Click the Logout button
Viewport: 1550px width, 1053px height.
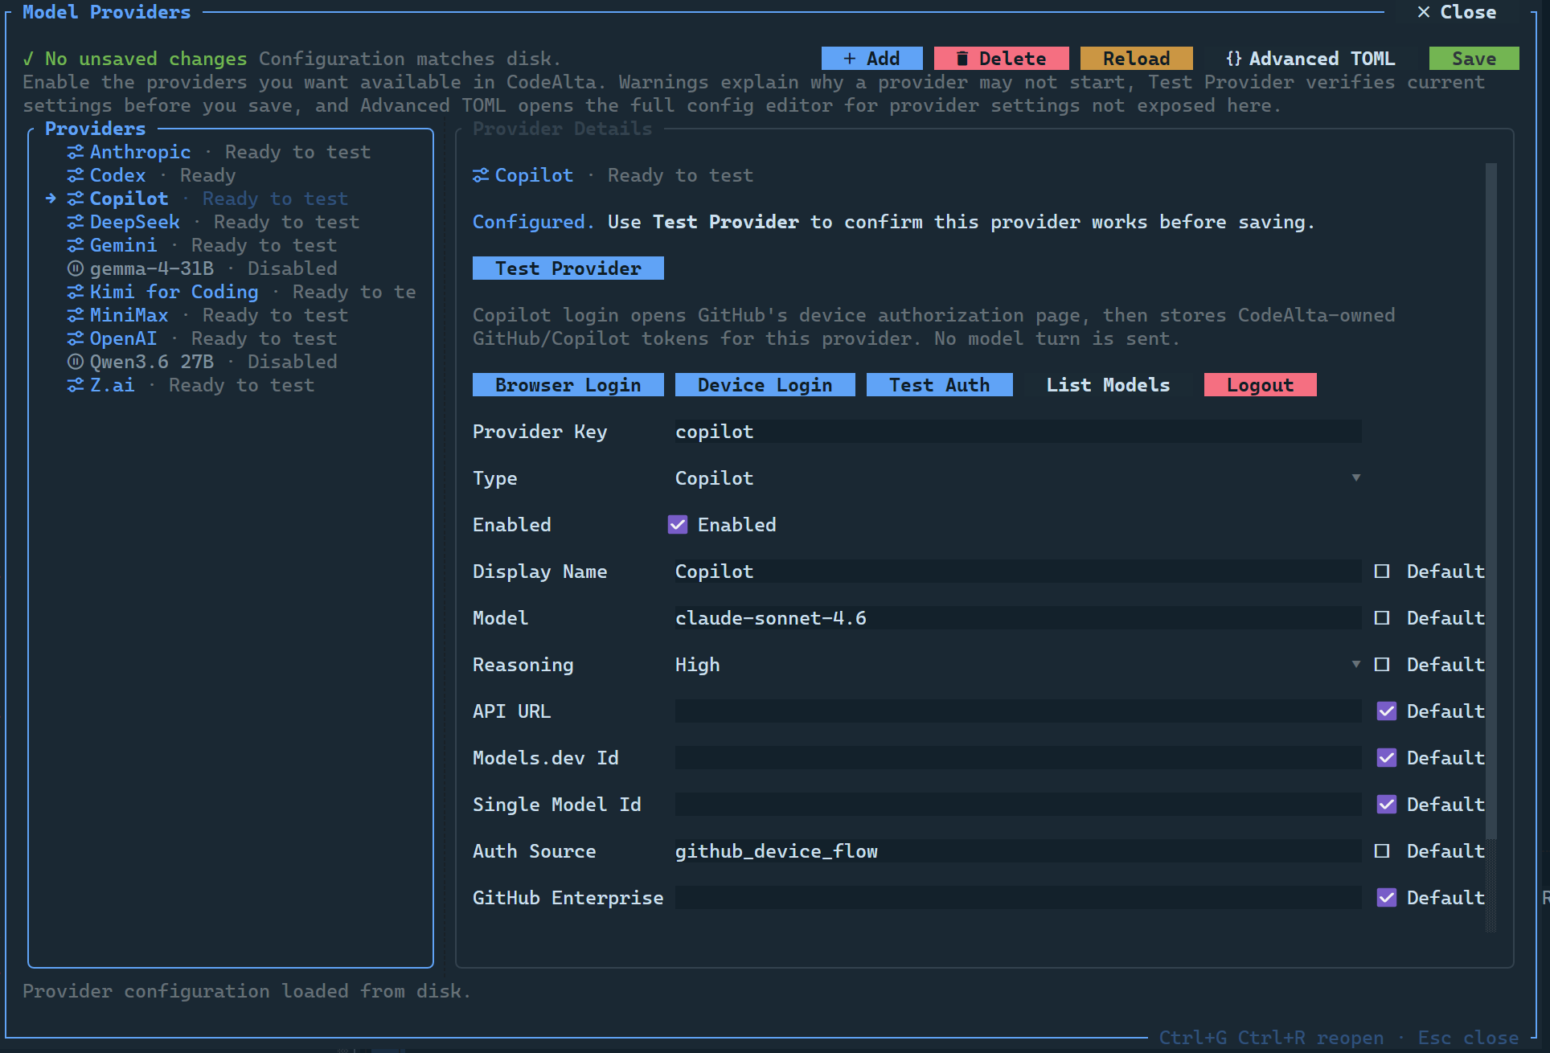click(x=1260, y=385)
